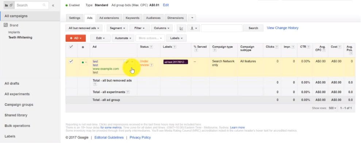Click the ads search input field
This screenshot has height=143, width=361.
(x=222, y=28)
